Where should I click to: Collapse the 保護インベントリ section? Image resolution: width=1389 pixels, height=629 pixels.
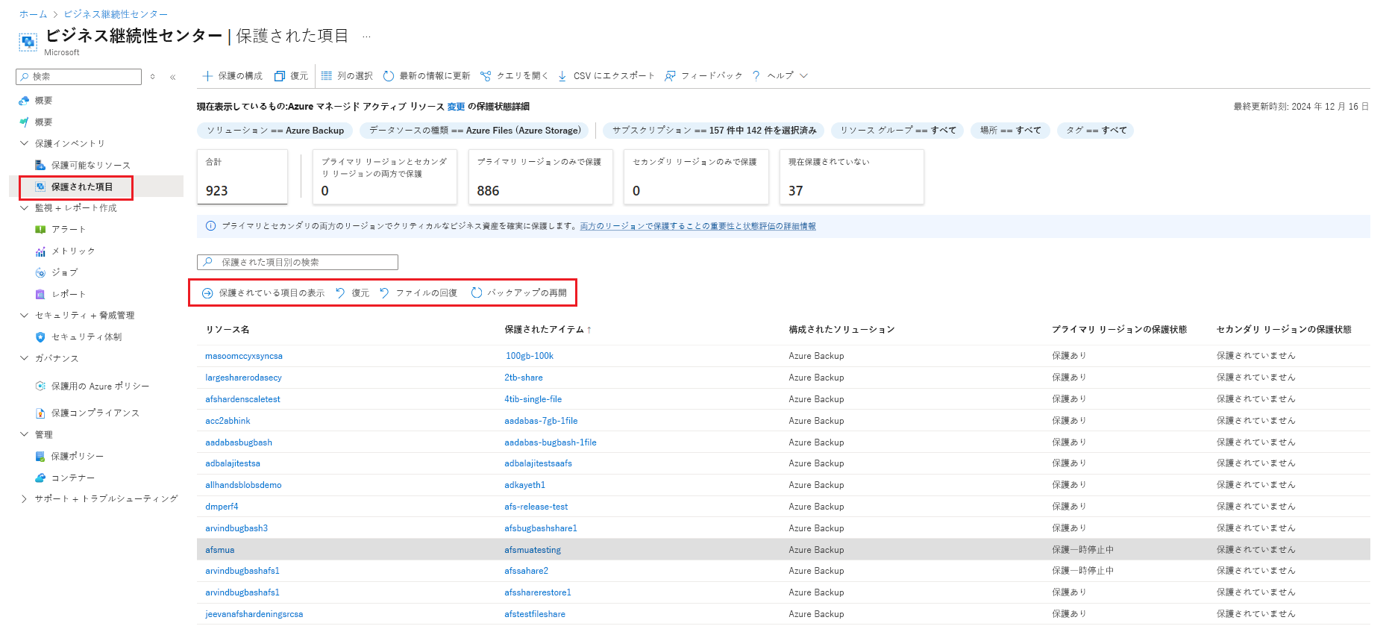[24, 143]
